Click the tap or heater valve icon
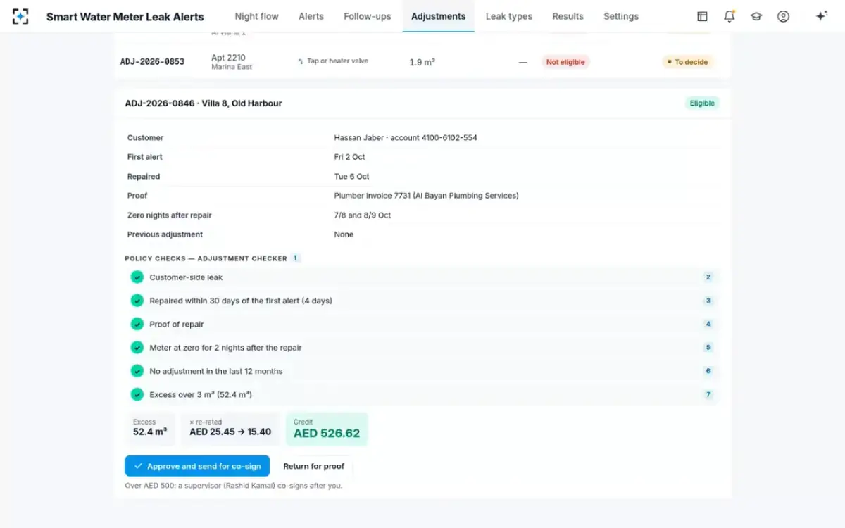The width and height of the screenshot is (845, 528). point(301,62)
